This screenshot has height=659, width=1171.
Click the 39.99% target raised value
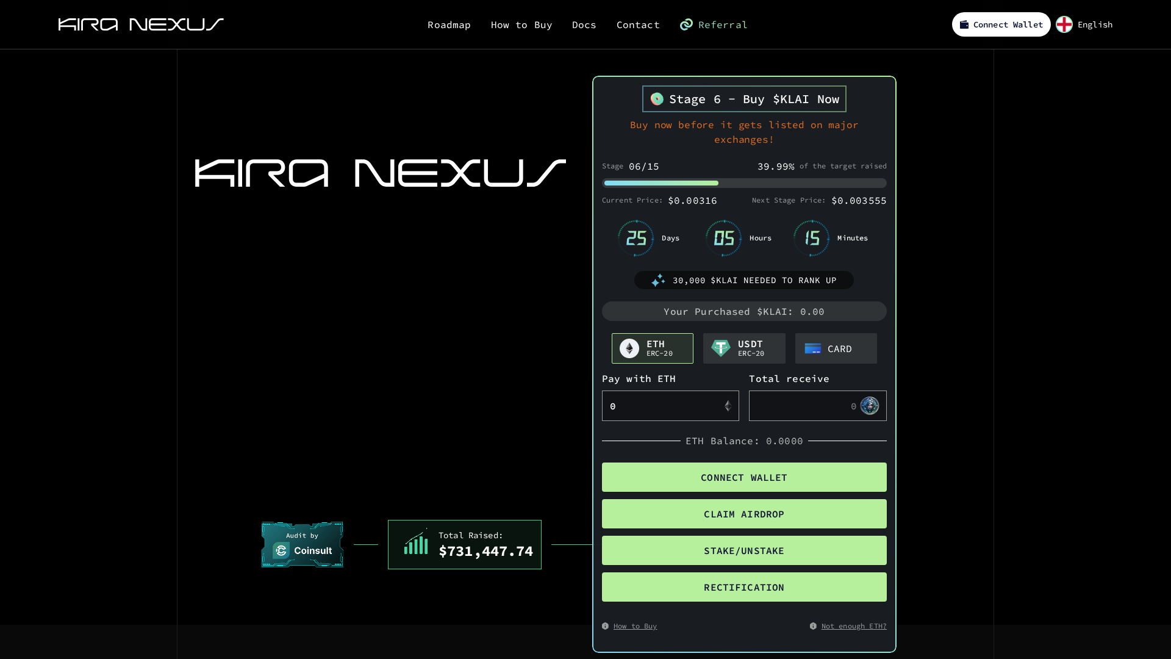click(776, 167)
